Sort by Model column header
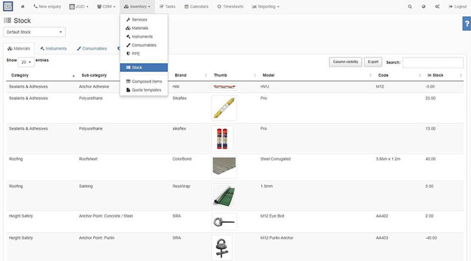 tap(315, 75)
